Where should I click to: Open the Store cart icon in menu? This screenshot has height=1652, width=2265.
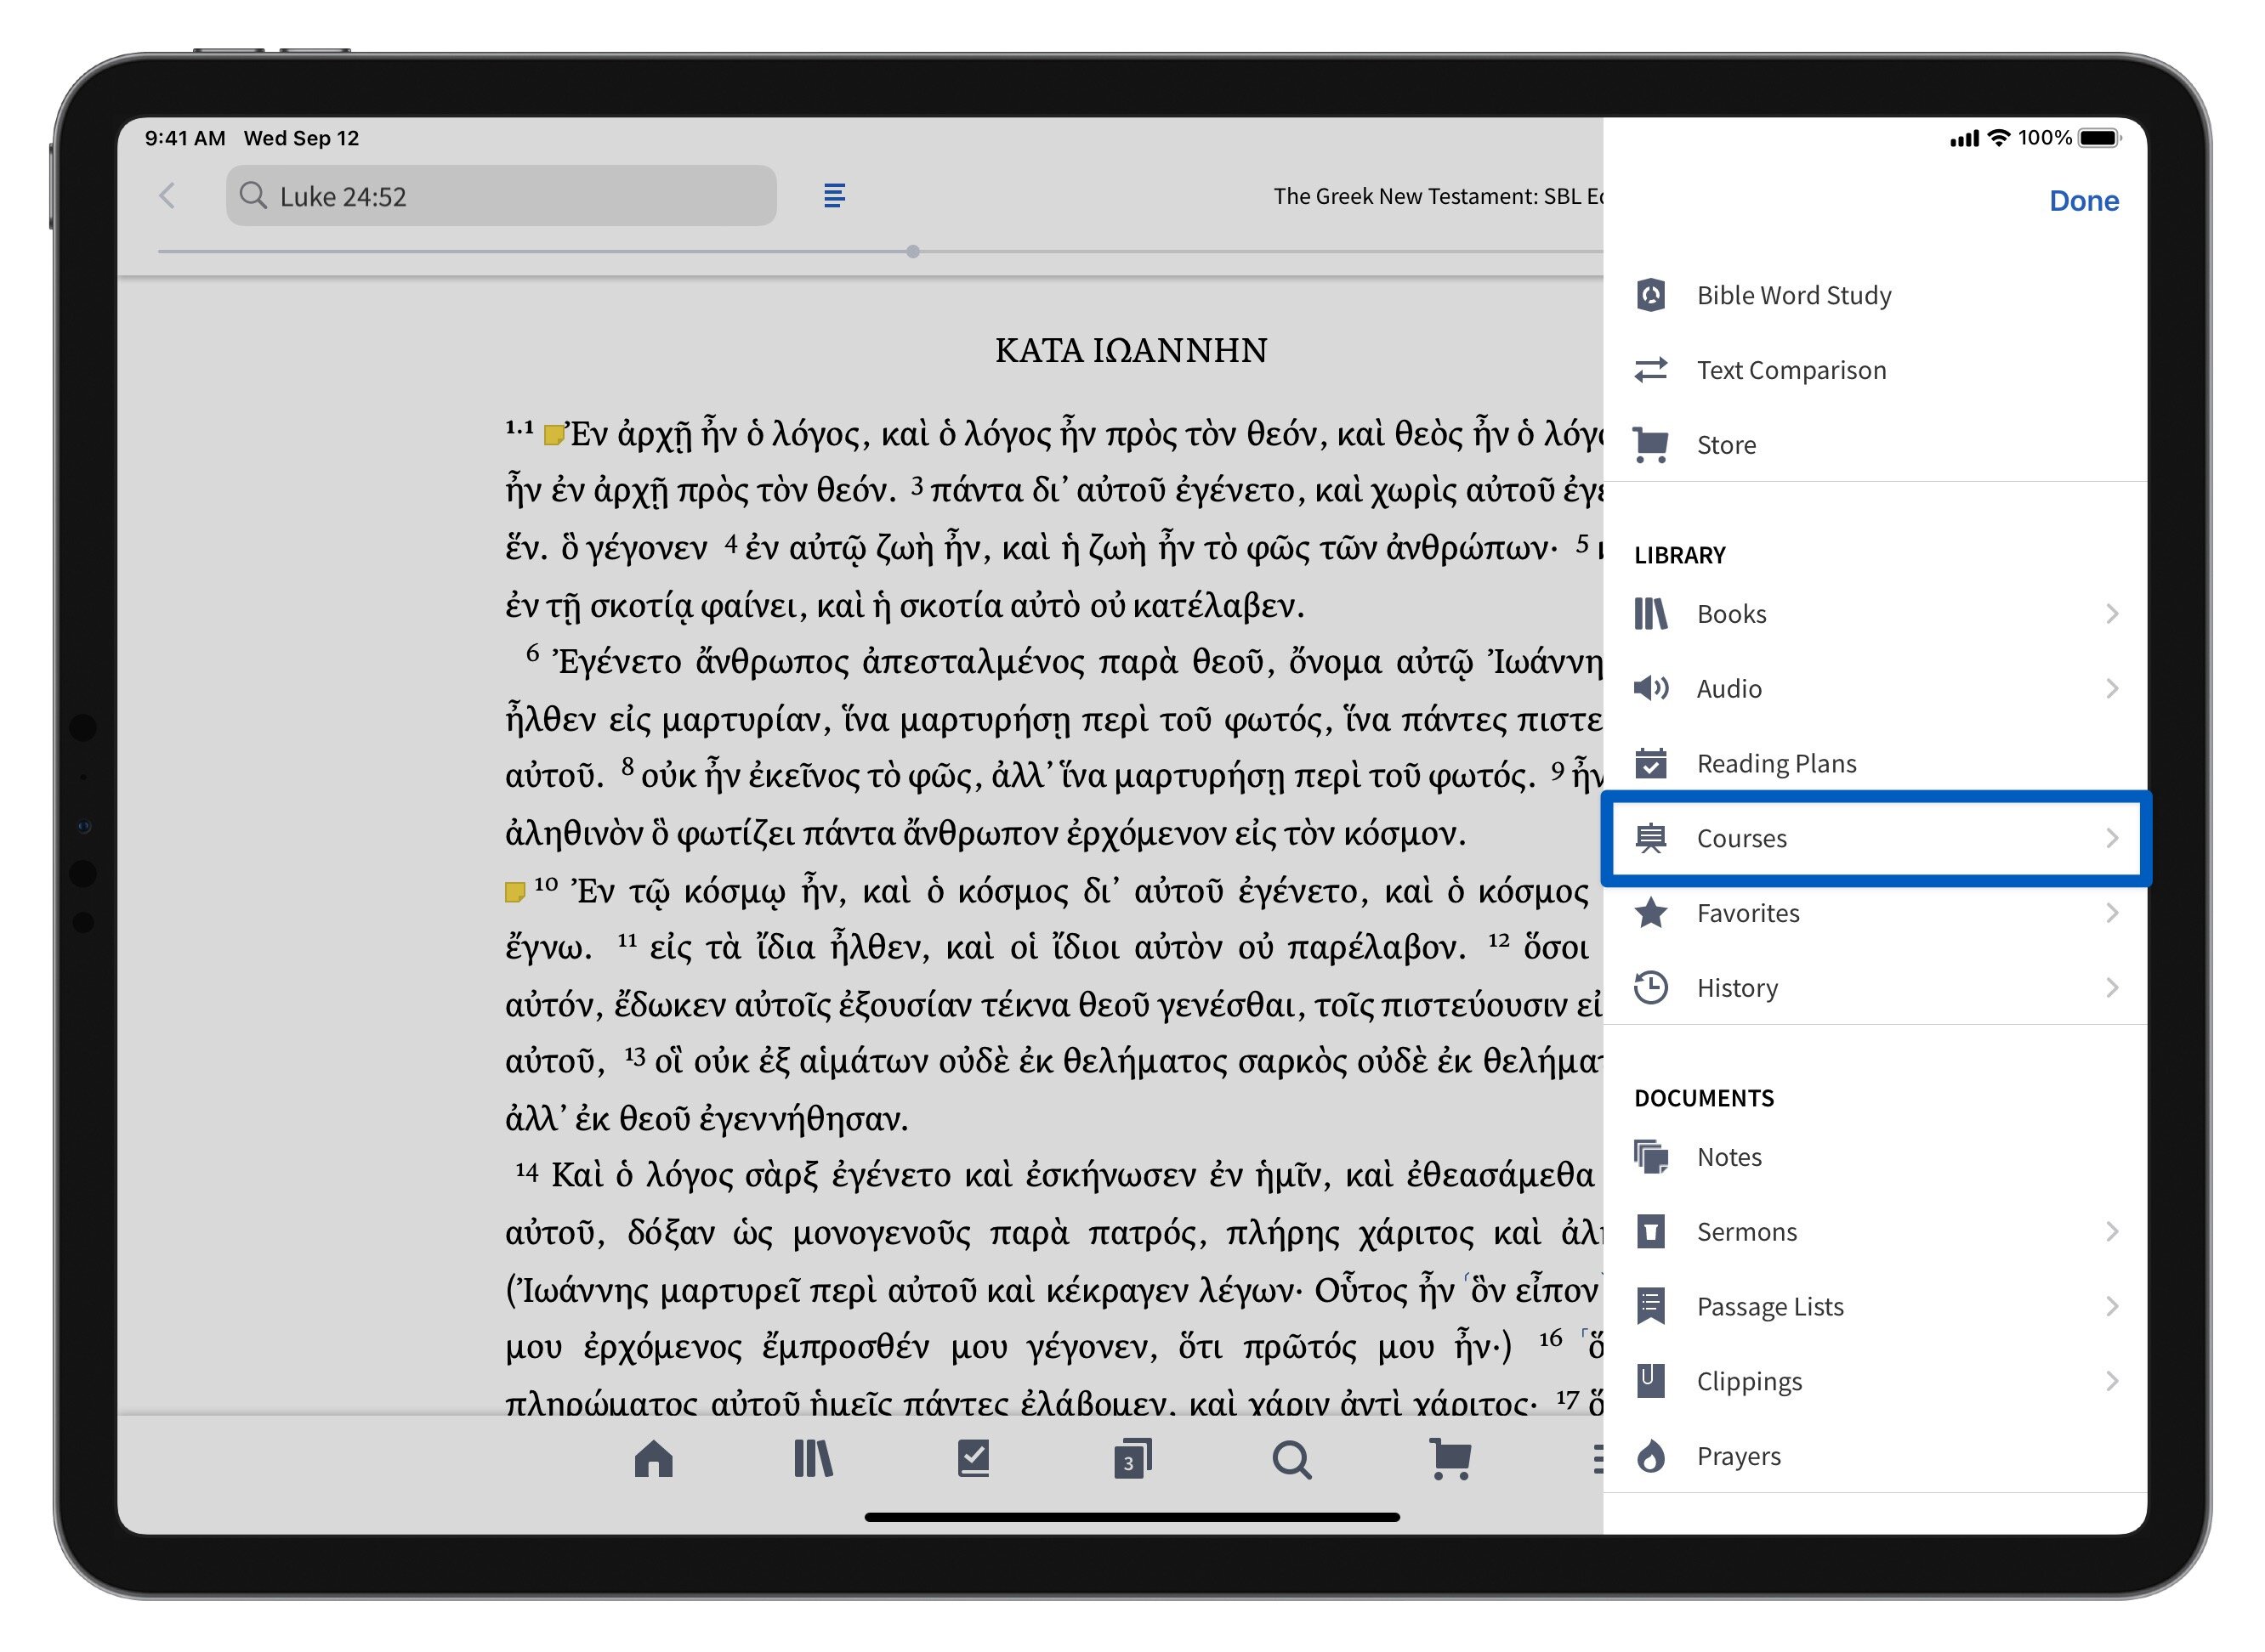pos(1649,445)
